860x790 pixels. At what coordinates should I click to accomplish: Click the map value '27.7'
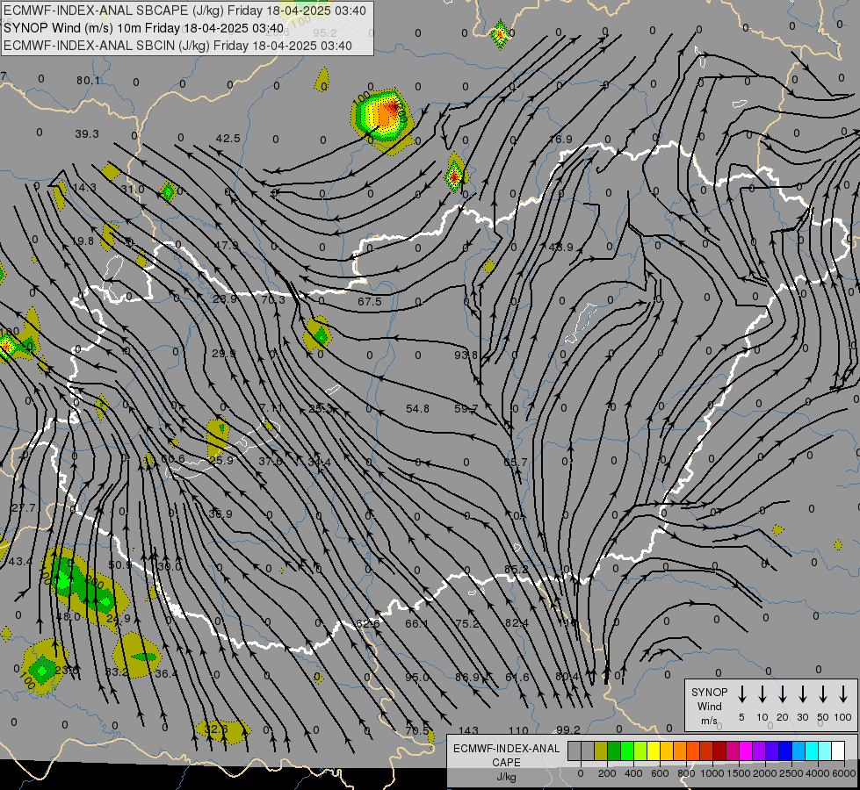(x=23, y=508)
